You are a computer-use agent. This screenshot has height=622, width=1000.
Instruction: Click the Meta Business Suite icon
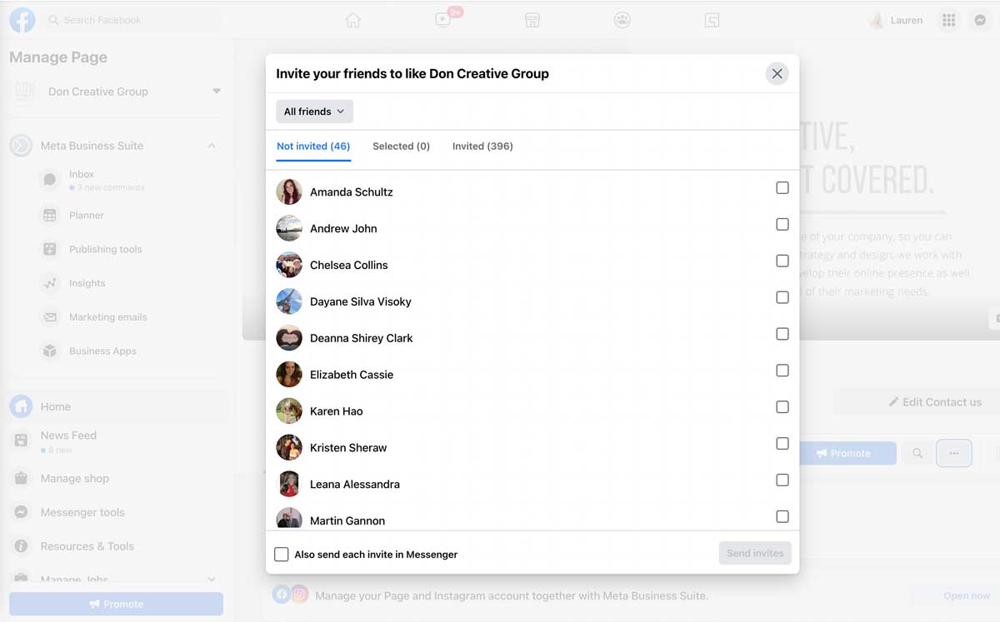tap(21, 146)
